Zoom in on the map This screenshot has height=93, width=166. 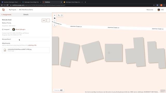point(55,16)
